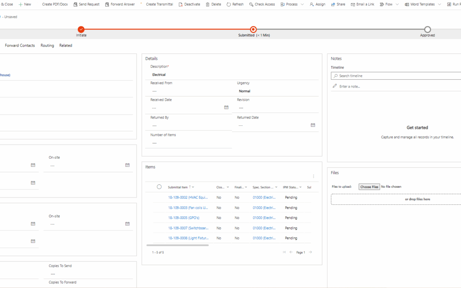Click the Assign record icon
Image resolution: width=461 pixels, height=288 pixels.
(312, 4)
